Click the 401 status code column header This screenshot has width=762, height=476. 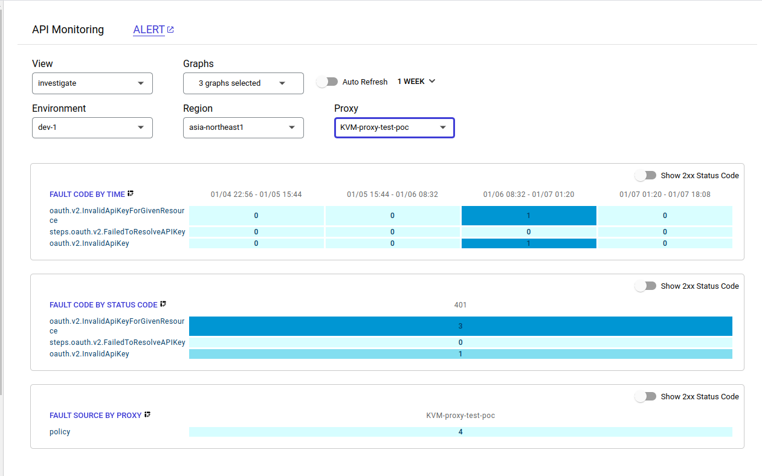[x=460, y=305]
